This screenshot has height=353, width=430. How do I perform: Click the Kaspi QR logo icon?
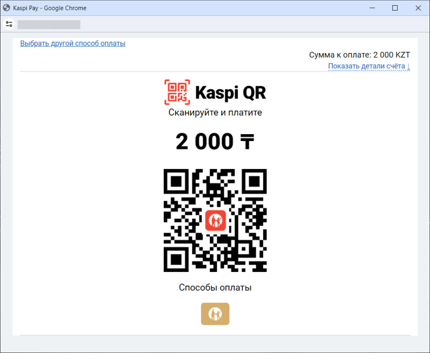[177, 92]
